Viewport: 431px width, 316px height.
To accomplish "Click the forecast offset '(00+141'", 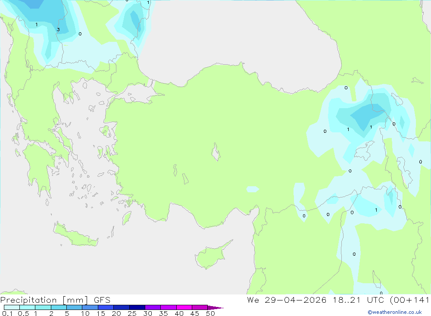I will (x=409, y=300).
